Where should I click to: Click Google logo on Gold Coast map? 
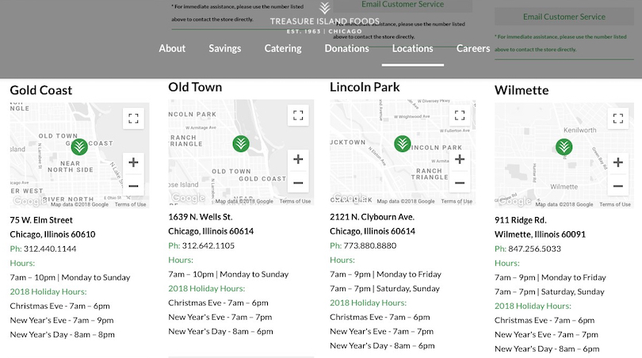(29, 201)
